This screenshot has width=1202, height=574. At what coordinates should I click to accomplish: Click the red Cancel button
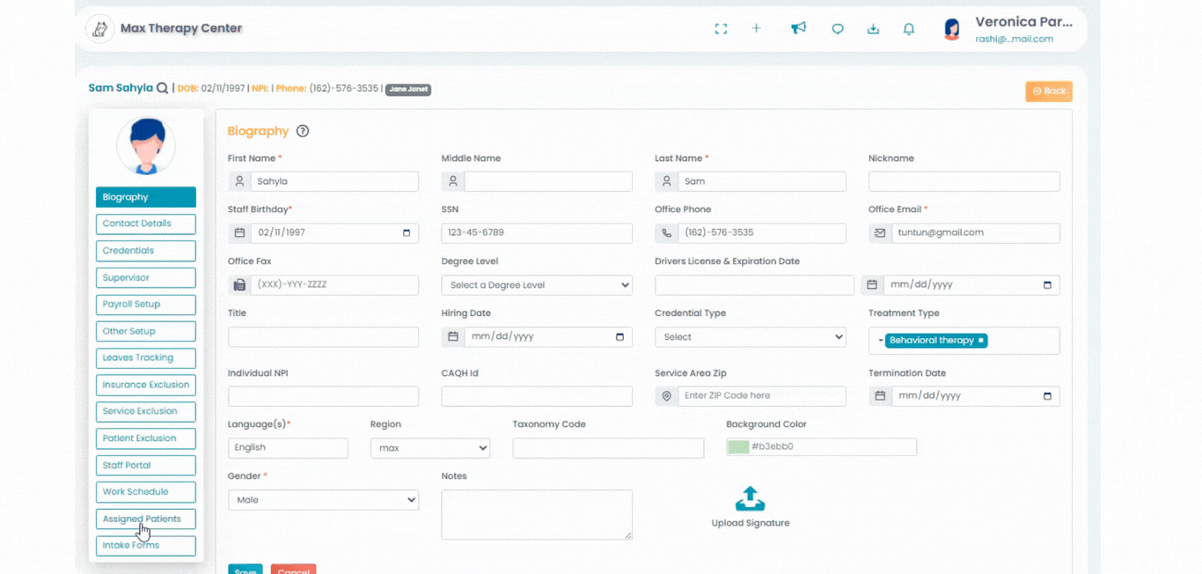click(293, 570)
